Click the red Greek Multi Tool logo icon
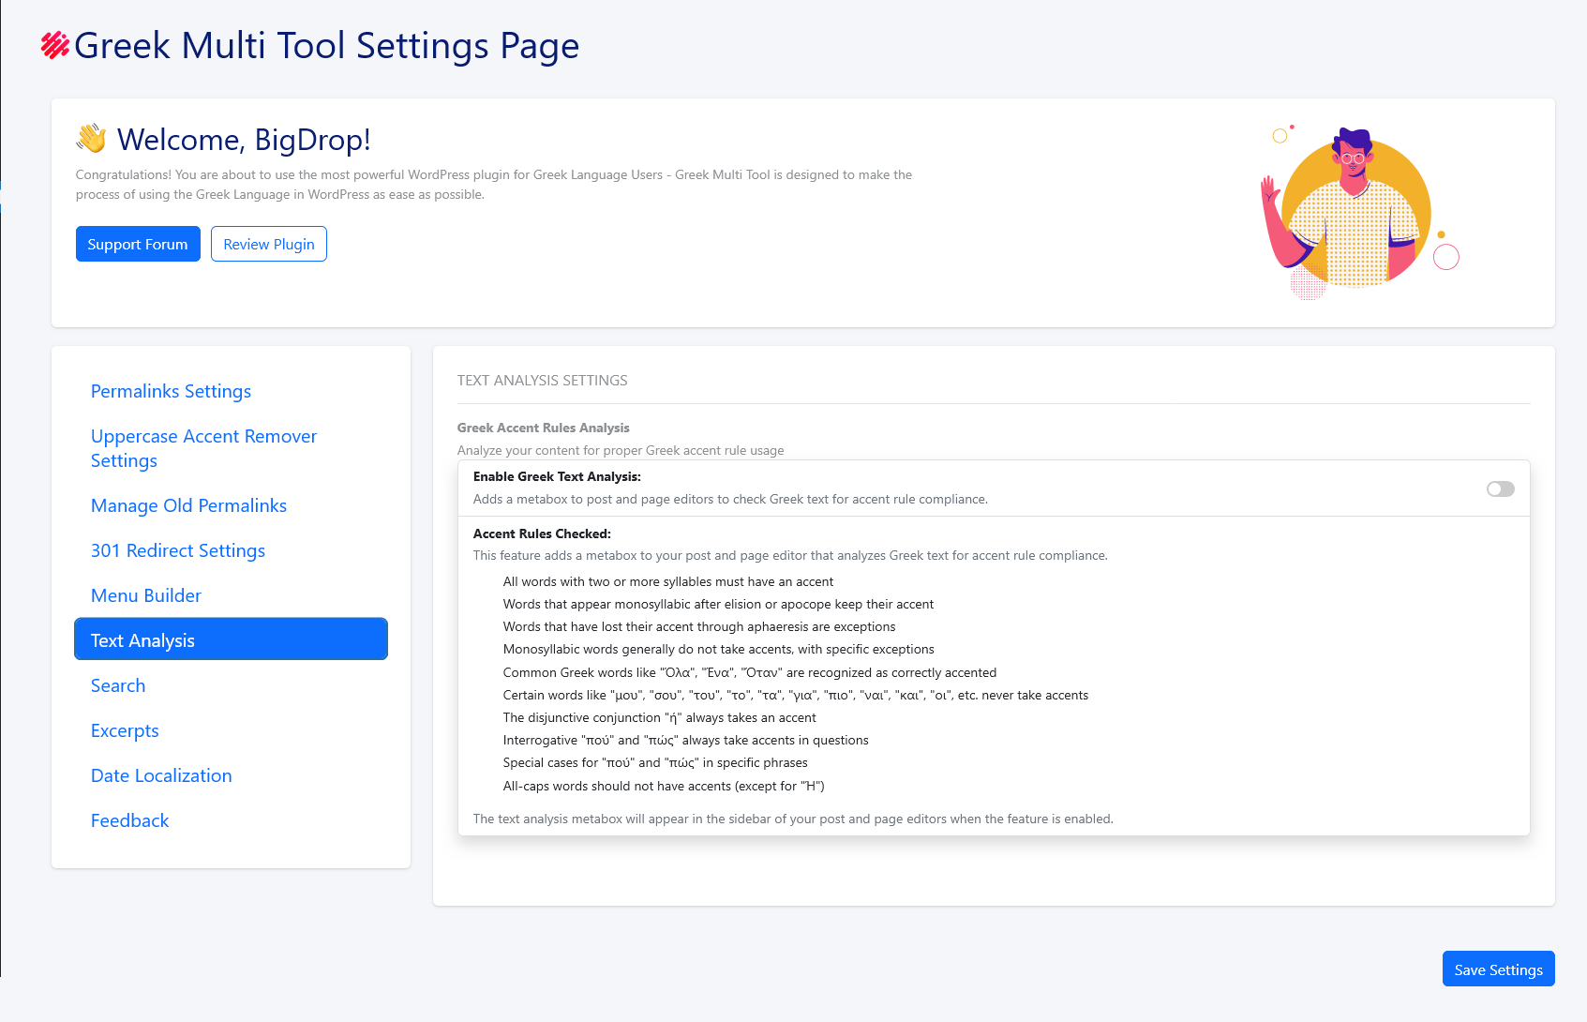This screenshot has width=1587, height=1022. pos(55,45)
